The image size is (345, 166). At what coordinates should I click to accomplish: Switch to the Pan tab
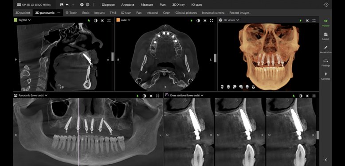point(139,13)
